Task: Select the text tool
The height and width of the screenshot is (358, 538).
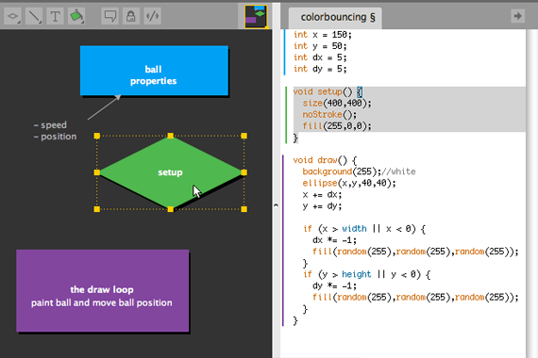Action: point(56,16)
